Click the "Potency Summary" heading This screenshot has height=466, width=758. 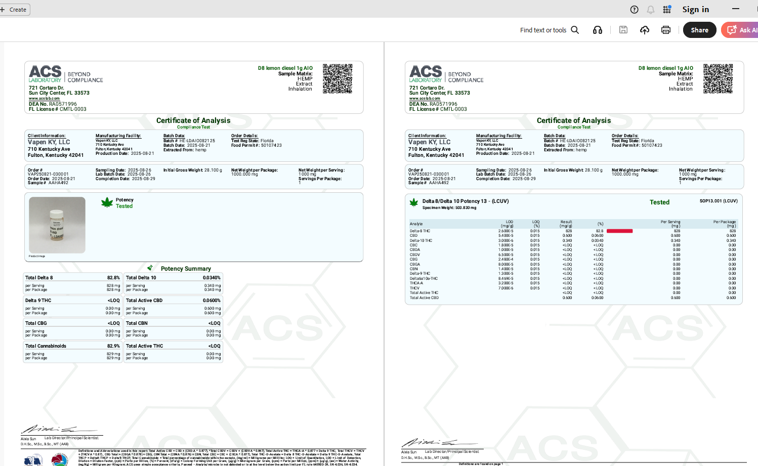tap(186, 269)
